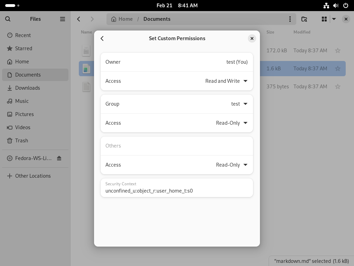This screenshot has height=266, width=354.
Task: Click Home in the path bar
Action: point(122,19)
